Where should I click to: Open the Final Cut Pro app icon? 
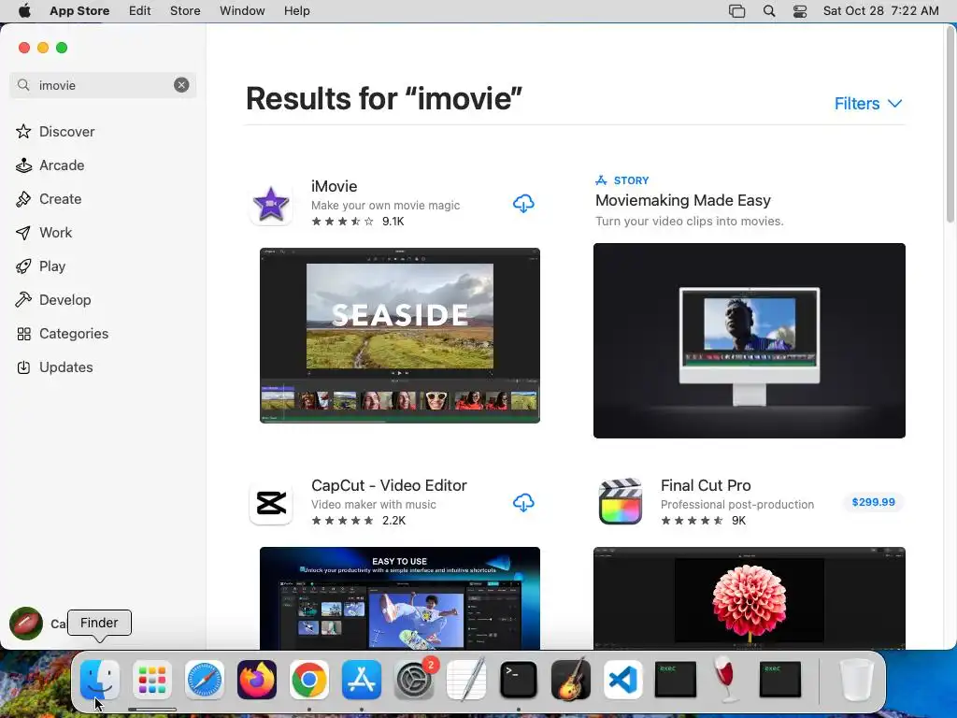point(621,502)
